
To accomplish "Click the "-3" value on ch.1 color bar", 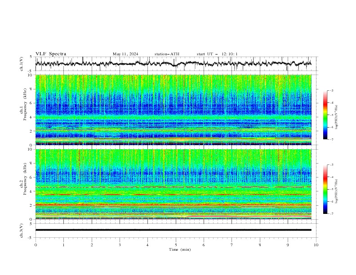I will click(331, 90).
